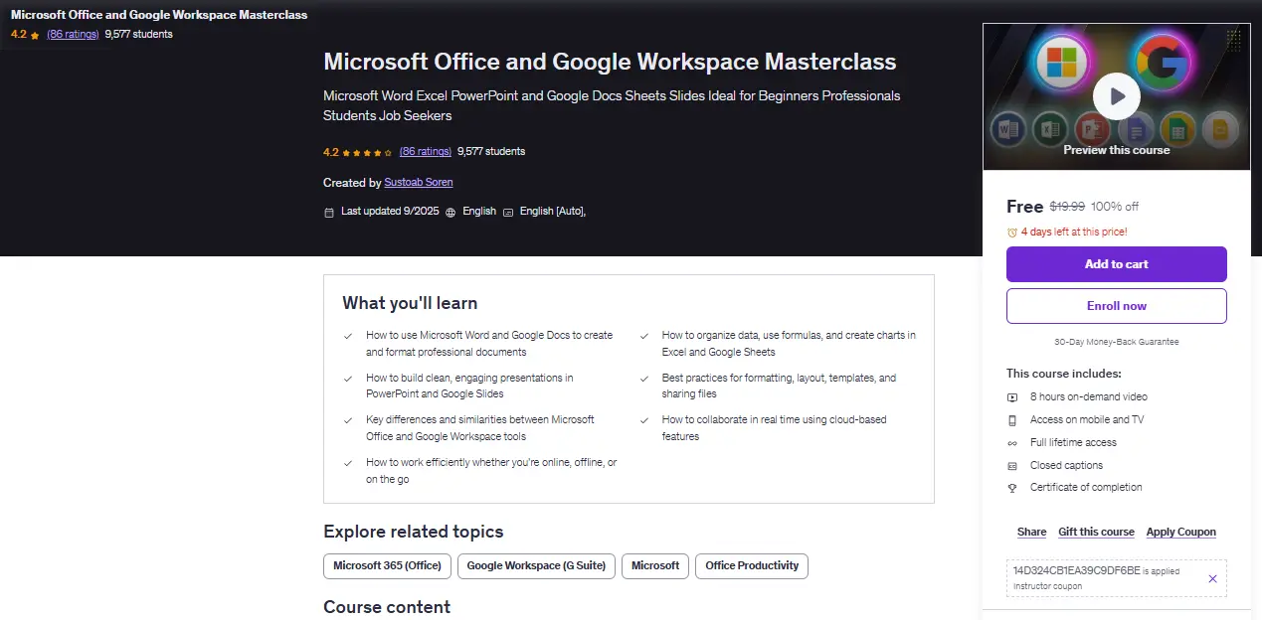Screen dimensions: 1262x620
Task: Click the 14D324CB1EA39C9DF6BE coupon code
Action: click(1076, 571)
